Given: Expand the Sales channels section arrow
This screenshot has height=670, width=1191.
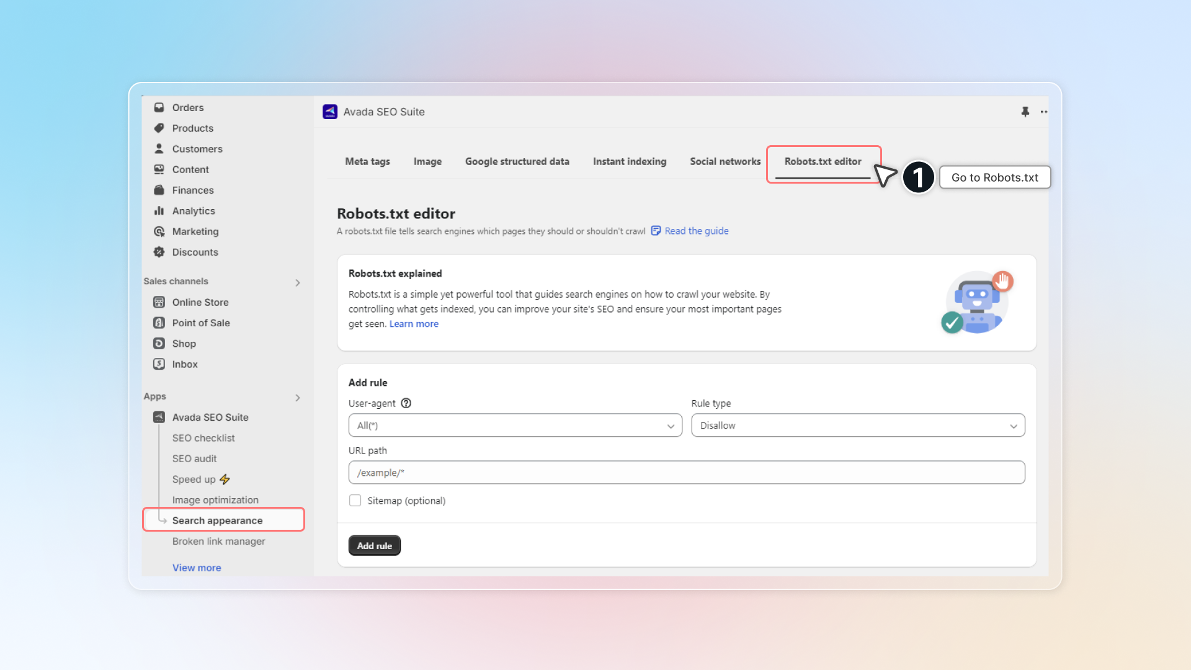Looking at the screenshot, I should click(x=298, y=283).
